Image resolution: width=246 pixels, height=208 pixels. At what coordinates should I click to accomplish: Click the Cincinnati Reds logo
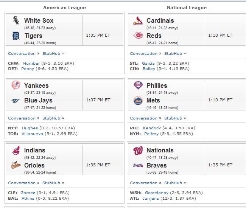pyautogui.click(x=138, y=35)
